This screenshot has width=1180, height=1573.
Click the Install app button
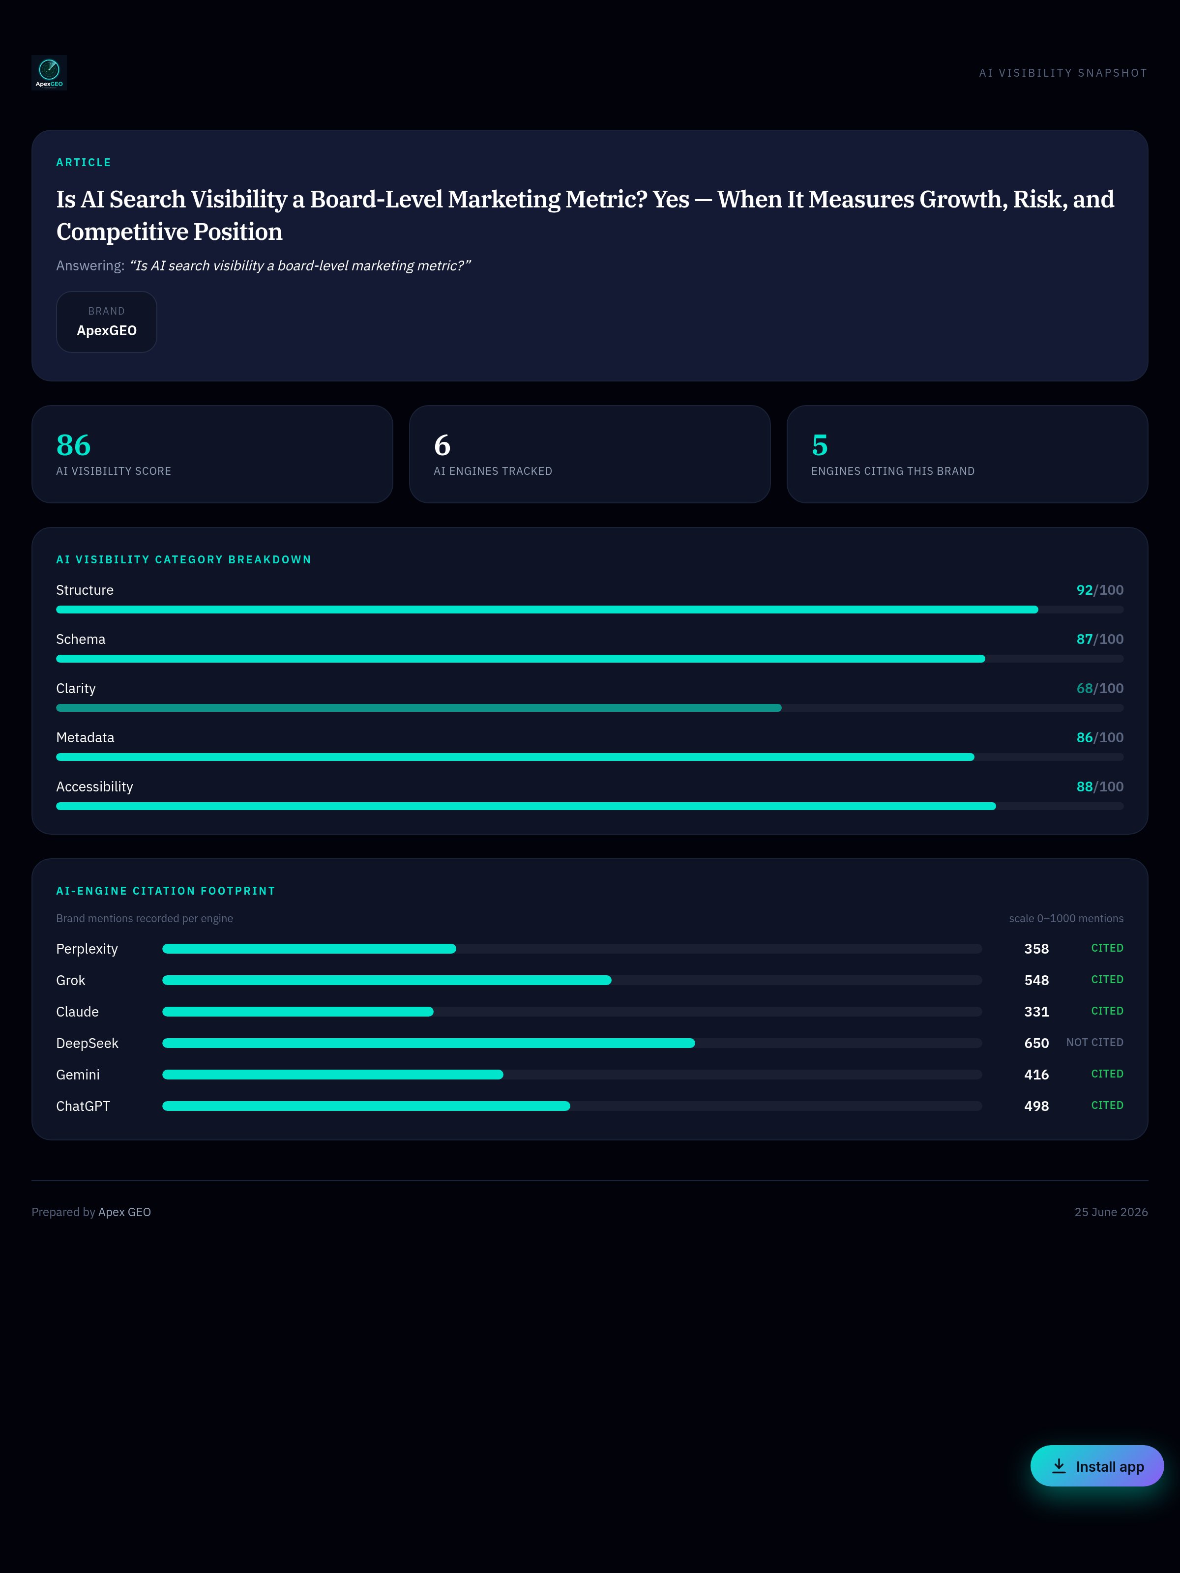coord(1097,1466)
